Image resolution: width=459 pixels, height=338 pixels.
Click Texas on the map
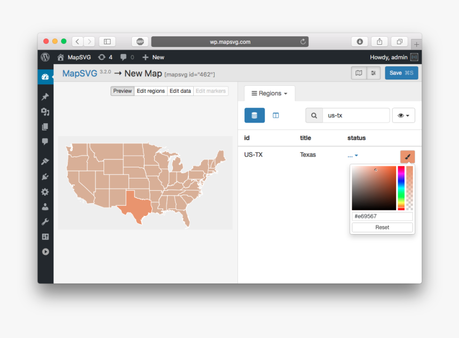coord(137,205)
